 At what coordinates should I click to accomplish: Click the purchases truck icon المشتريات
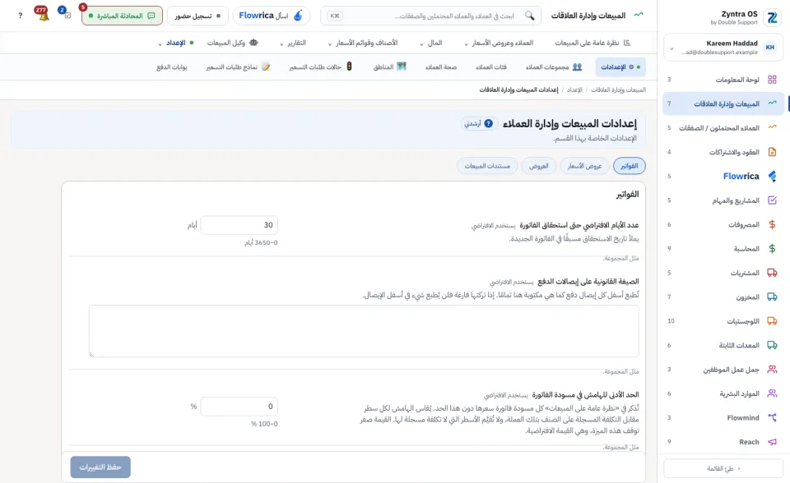click(772, 273)
